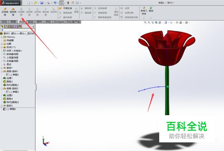Expand the 实体(11) solid bodies folder

tap(2, 47)
